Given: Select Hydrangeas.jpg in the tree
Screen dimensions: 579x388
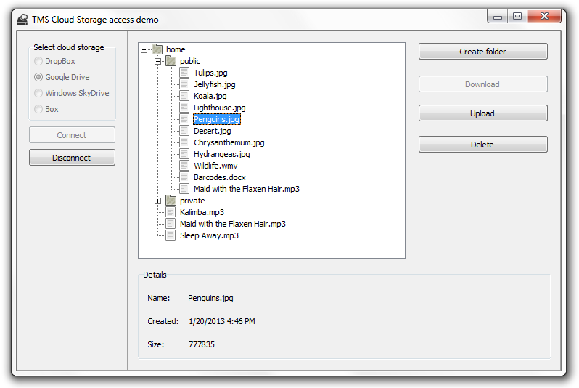Looking at the screenshot, I should 221,154.
